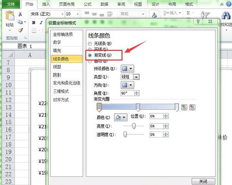Click the Select All corner cell
232x185 pixels.
click(x=9, y=55)
